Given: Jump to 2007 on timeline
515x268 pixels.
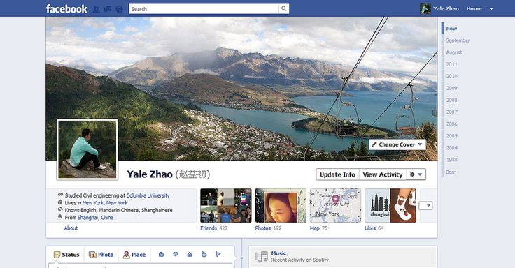Looking at the screenshot, I should [451, 112].
